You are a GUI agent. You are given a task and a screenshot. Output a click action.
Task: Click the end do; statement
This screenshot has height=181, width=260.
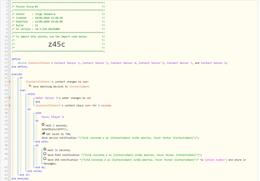click(x=40, y=167)
